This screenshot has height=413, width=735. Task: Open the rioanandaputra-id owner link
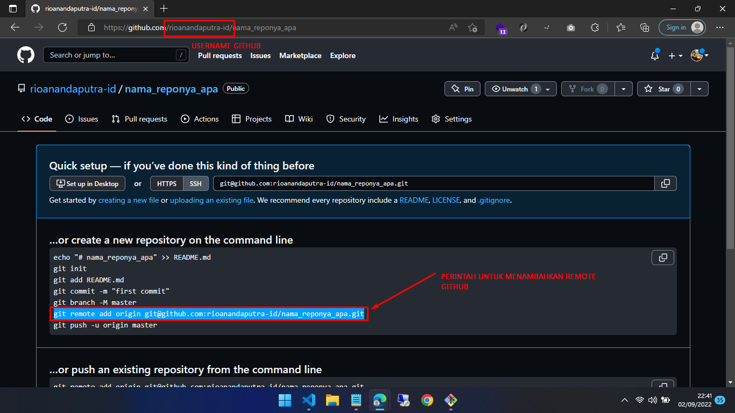pos(73,89)
